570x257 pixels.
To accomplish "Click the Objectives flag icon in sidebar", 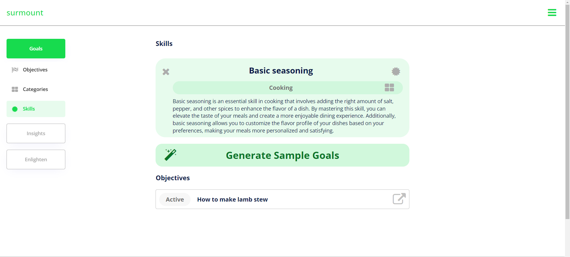I will [15, 70].
